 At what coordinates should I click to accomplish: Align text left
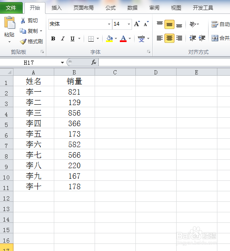[160, 38]
